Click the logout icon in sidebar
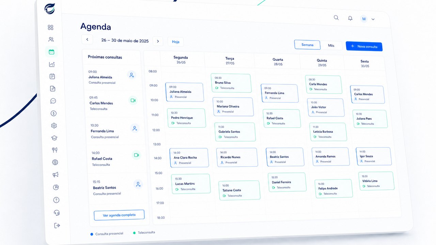This screenshot has width=436, height=245. tap(57, 225)
